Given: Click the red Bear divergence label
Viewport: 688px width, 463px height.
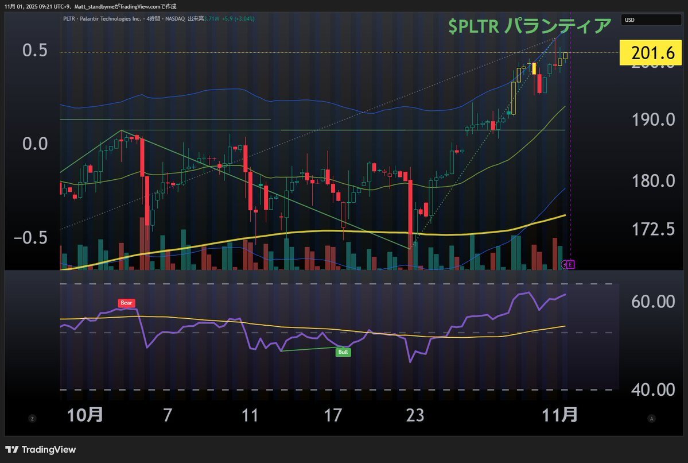Looking at the screenshot, I should 127,303.
